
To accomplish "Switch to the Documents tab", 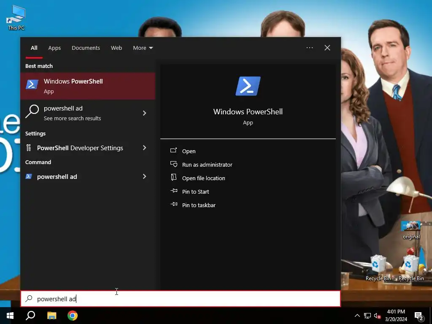I will click(x=86, y=48).
